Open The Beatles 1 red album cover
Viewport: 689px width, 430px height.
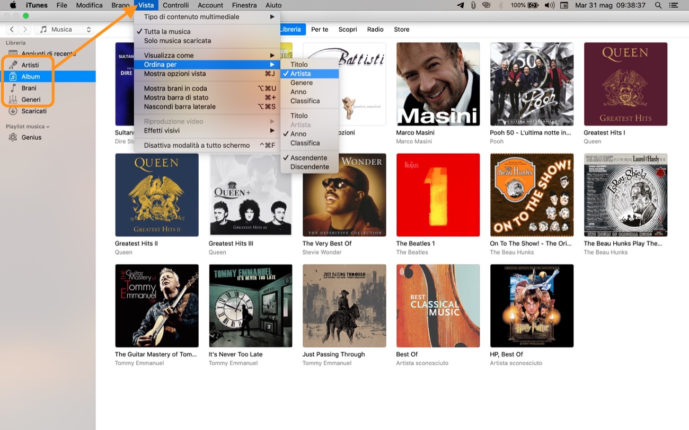[x=438, y=195]
